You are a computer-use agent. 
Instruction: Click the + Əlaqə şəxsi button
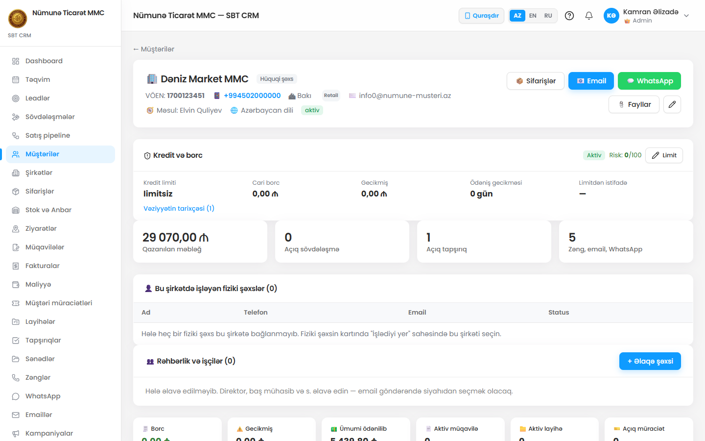650,361
